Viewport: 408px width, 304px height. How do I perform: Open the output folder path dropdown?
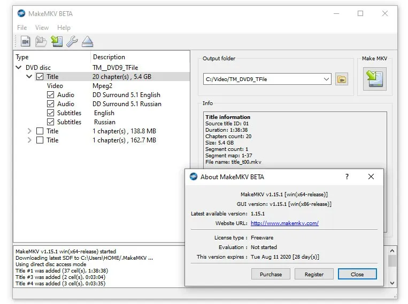(x=326, y=79)
